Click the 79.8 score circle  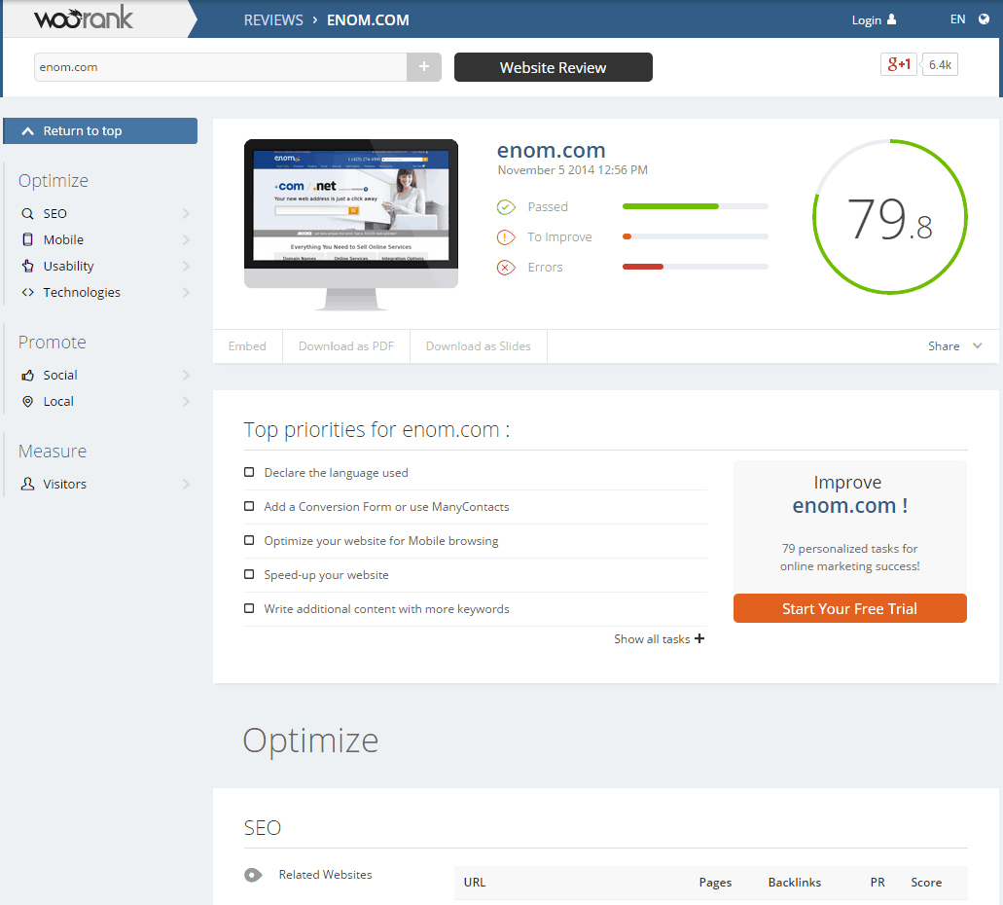click(890, 218)
